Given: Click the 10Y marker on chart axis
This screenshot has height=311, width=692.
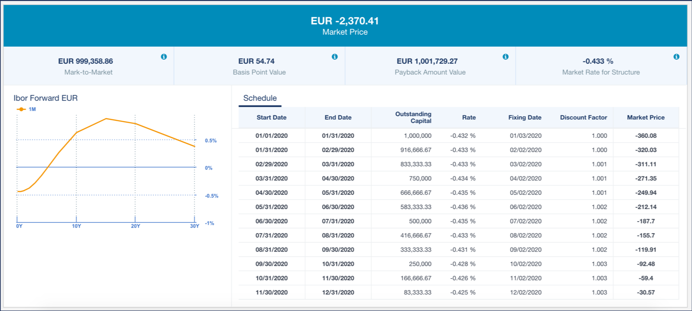Looking at the screenshot, I should point(76,226).
